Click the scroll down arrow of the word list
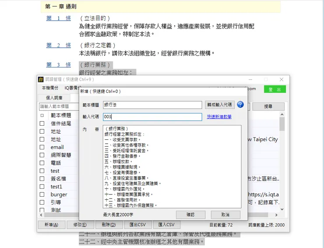Screen dimensions: 324x248 [x=282, y=209]
